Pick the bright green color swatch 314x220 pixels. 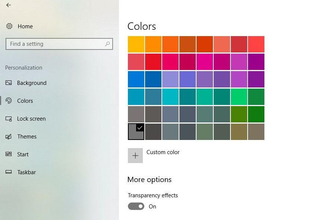239,97
